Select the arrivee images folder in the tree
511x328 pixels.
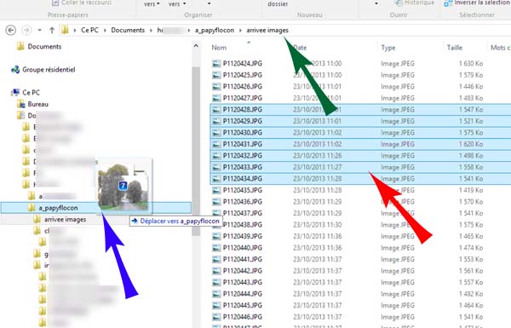click(x=66, y=220)
